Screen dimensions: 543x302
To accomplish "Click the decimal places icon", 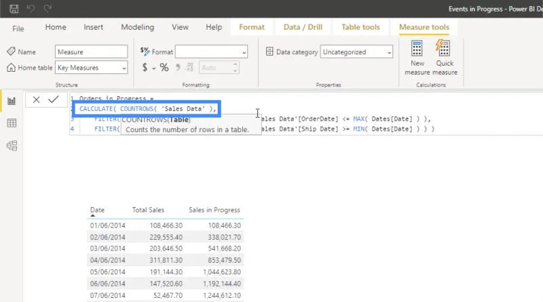I will click(x=189, y=68).
